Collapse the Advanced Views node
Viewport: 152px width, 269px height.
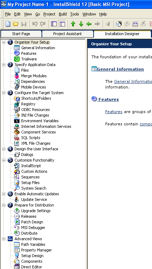4,239
